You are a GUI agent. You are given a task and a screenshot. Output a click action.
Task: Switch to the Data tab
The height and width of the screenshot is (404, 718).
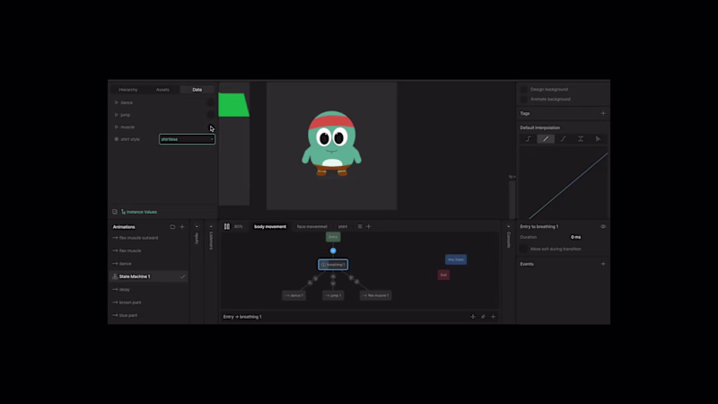click(x=197, y=90)
